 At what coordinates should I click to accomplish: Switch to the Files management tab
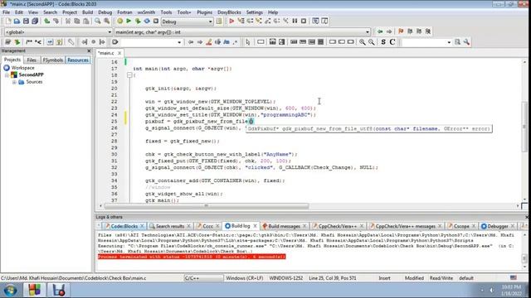[x=32, y=60]
